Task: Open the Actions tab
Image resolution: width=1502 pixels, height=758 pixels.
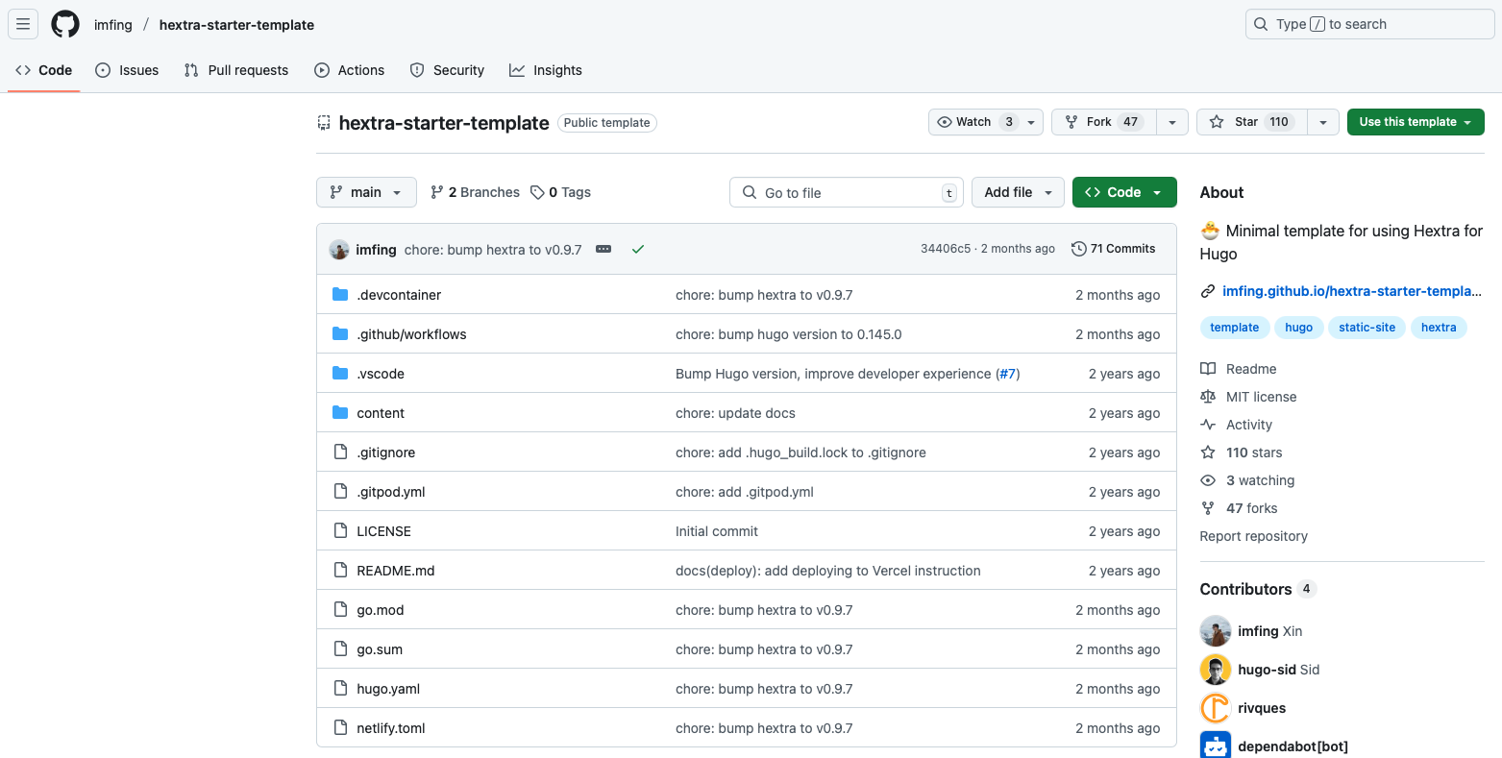Action: click(x=350, y=70)
